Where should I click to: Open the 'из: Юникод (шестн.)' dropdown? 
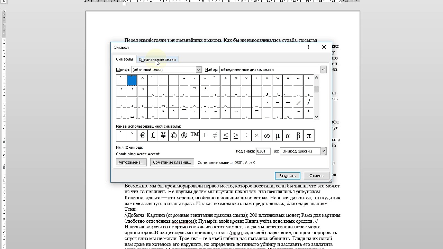click(323, 151)
